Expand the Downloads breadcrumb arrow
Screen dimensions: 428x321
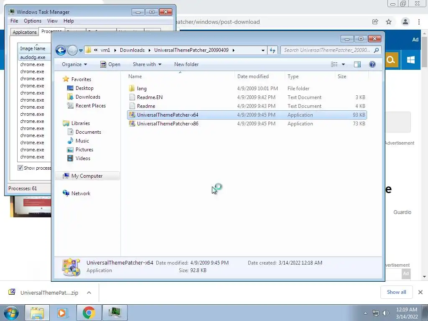(x=149, y=50)
